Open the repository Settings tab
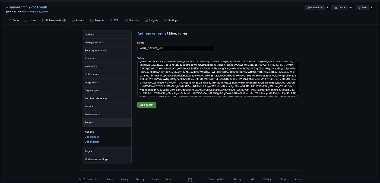 pyautogui.click(x=171, y=20)
